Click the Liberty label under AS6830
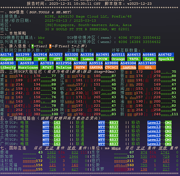180x176 pixels. (8, 68)
